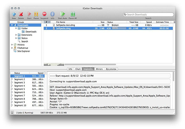
Task: Click the Site Explorer label
Action: [x=24, y=51]
